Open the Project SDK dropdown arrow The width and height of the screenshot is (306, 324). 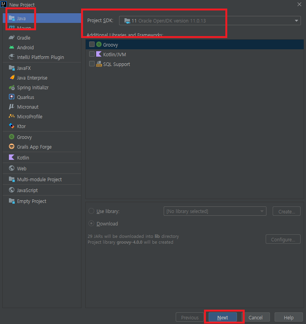(297, 21)
